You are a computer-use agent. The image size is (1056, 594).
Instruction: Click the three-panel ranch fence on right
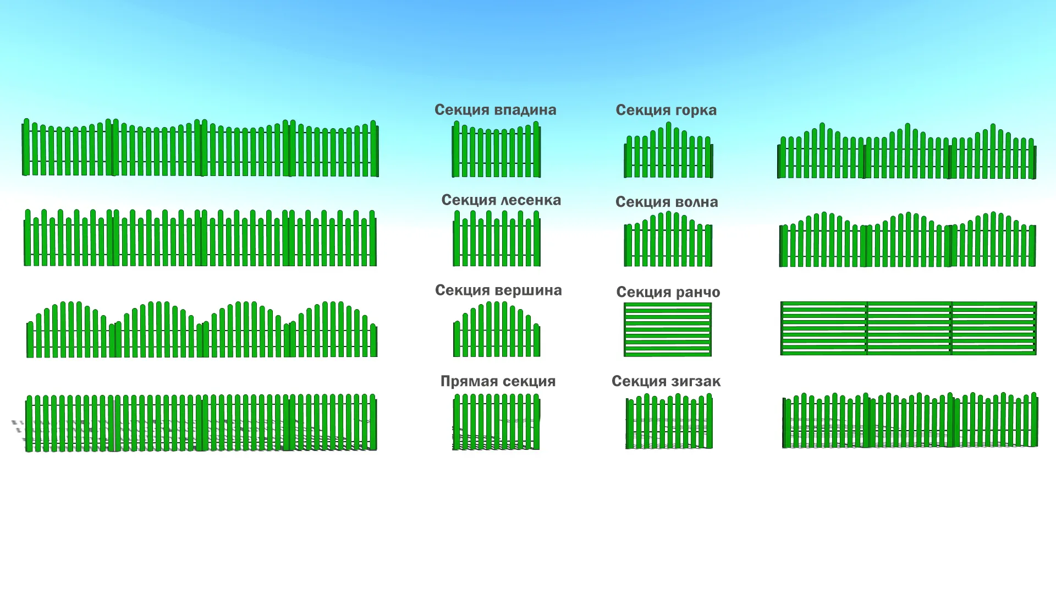click(908, 328)
